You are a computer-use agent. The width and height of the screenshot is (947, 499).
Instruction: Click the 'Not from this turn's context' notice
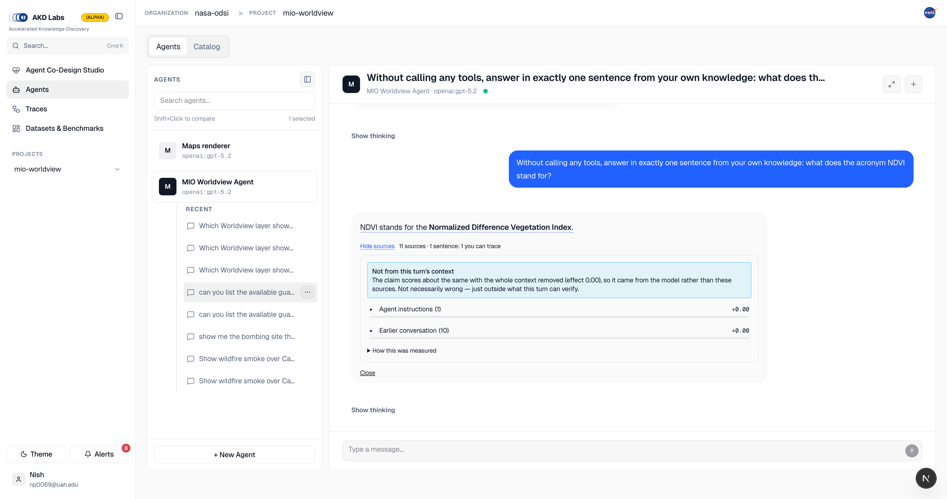click(559, 280)
